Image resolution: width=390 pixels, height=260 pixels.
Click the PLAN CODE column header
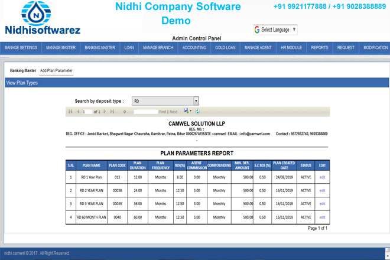[118, 165]
